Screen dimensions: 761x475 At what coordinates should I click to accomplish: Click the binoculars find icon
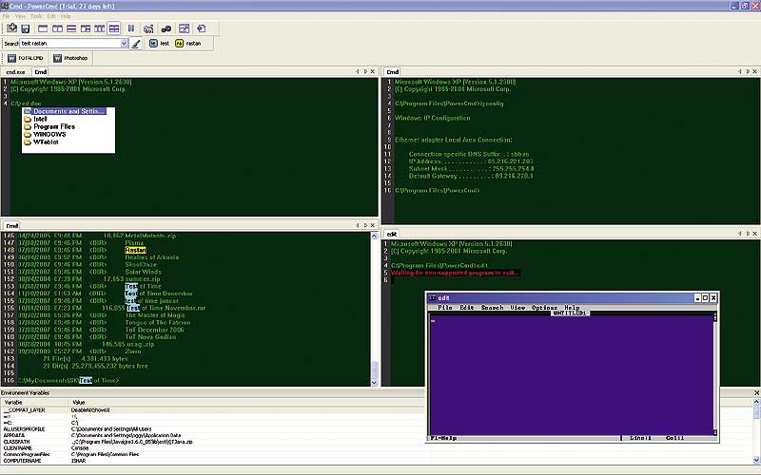click(166, 29)
